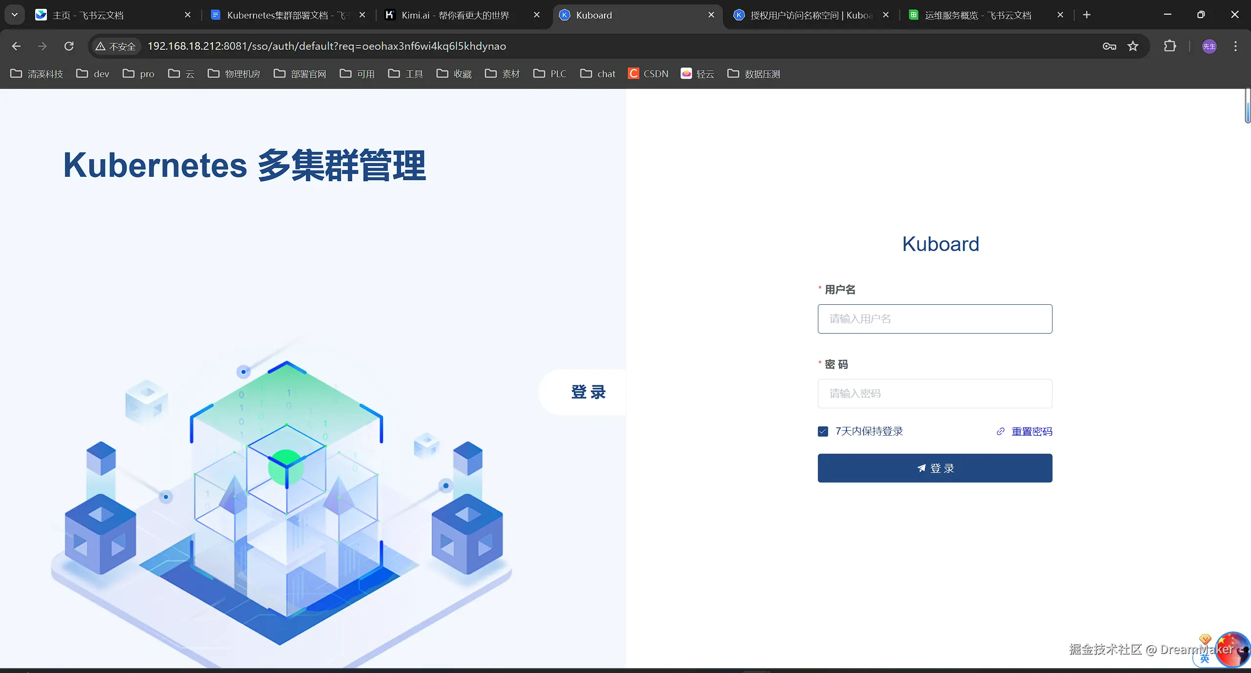Screen dimensions: 1251x673
Task: Open the saved passwords key icon
Action: pos(1109,46)
